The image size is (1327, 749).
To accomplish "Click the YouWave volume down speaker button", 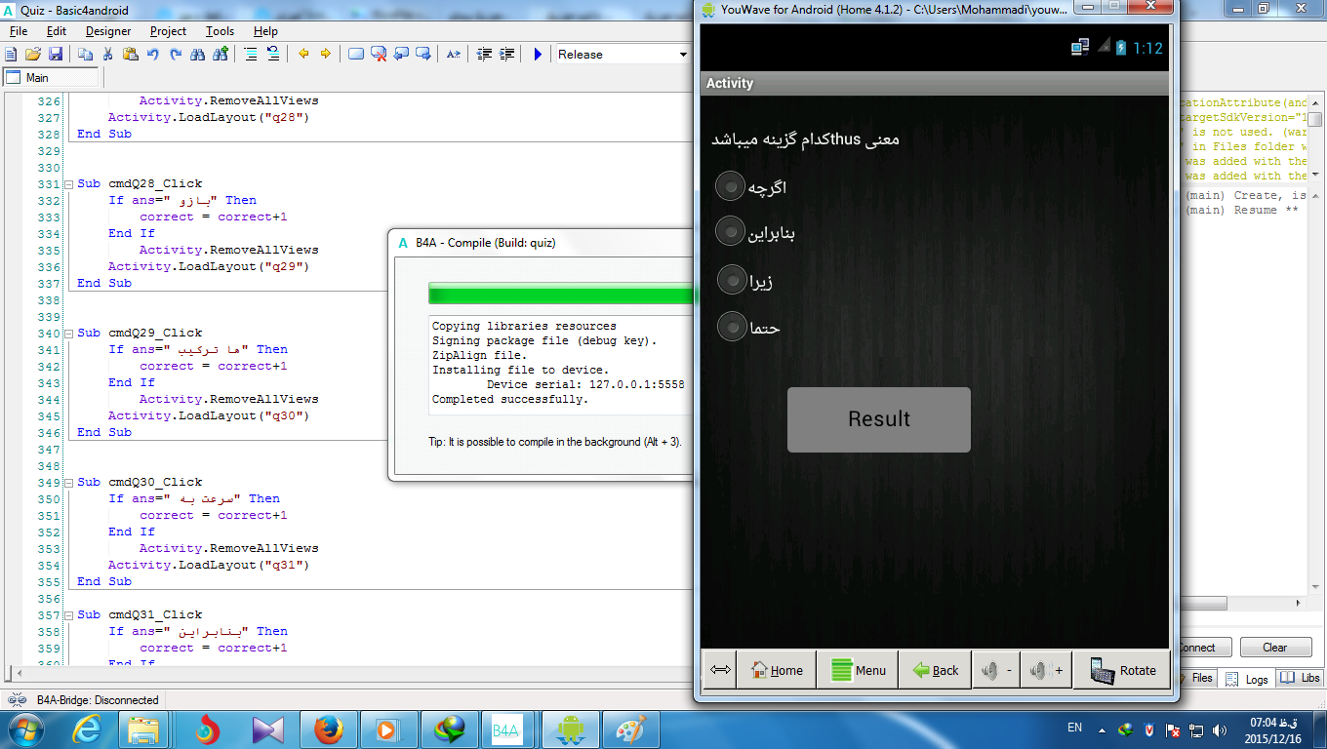I will point(997,670).
